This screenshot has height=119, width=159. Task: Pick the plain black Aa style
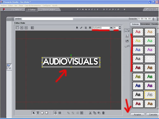[x=138, y=59]
